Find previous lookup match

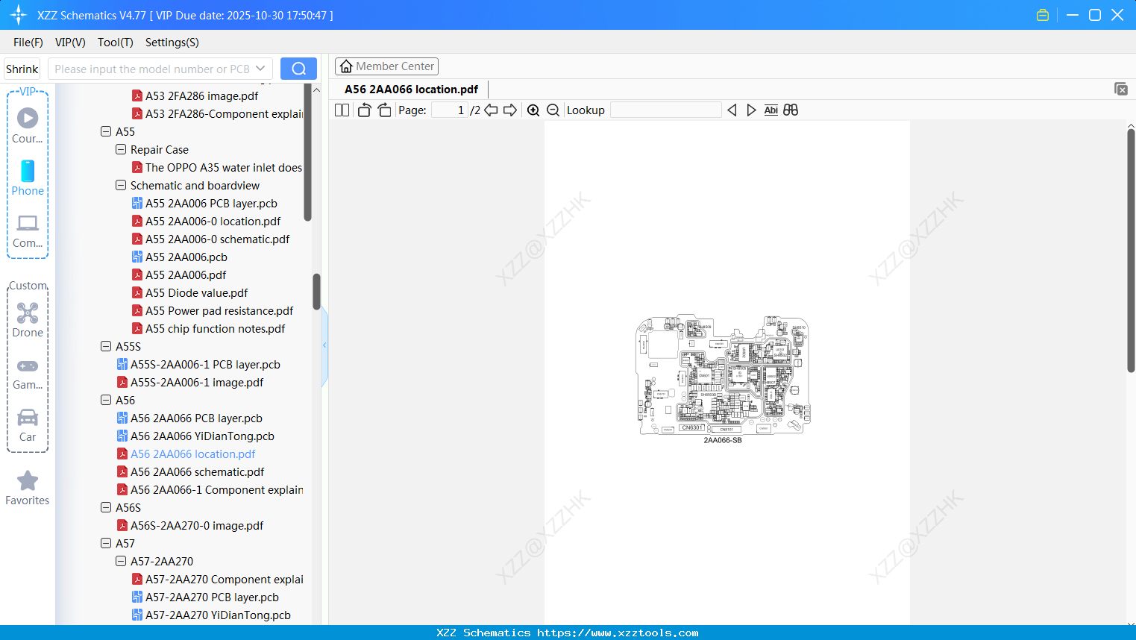pos(732,110)
